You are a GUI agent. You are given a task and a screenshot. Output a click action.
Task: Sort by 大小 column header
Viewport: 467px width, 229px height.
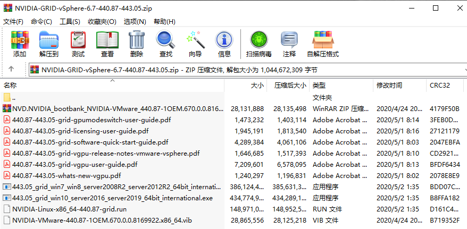245,86
